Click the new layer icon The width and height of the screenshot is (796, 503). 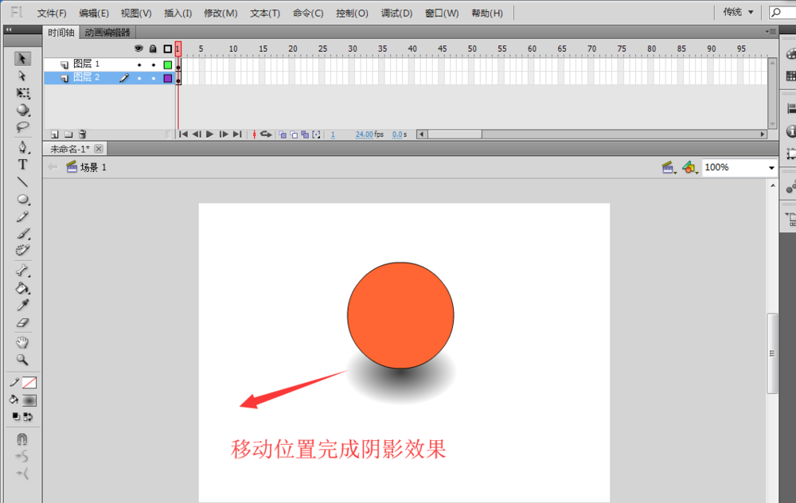[54, 135]
